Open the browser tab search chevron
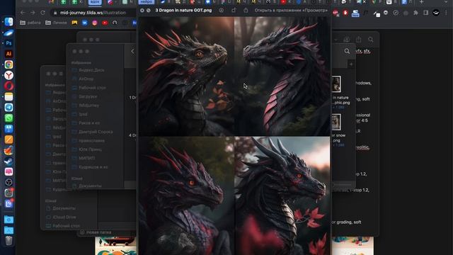The height and width of the screenshot is (255, 453). 447,2
